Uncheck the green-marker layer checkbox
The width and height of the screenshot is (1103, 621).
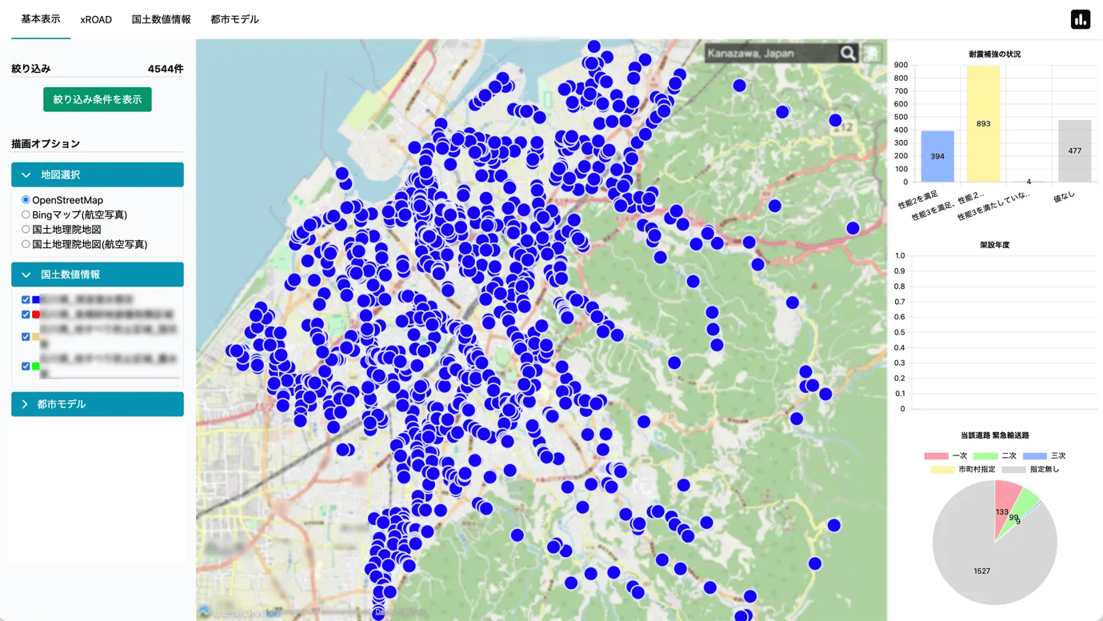click(26, 367)
